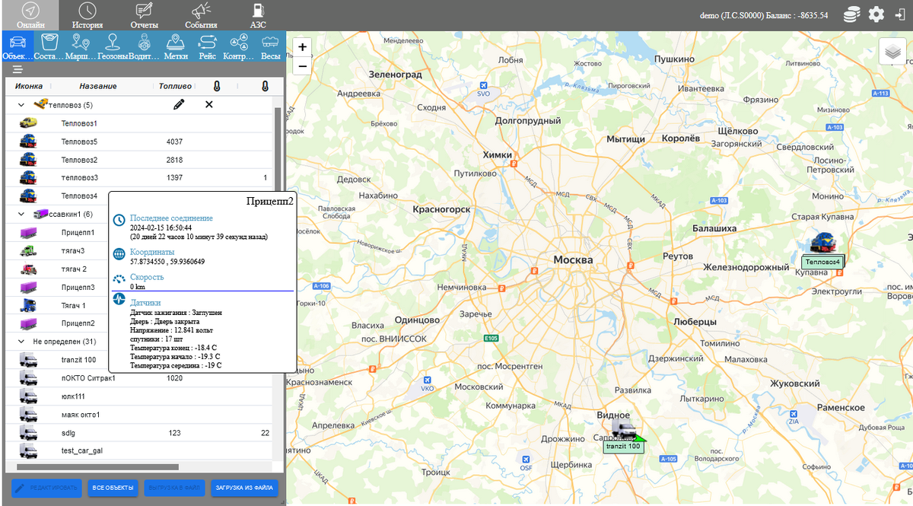Screen dimensions: 913x506
Task: Open the Контроль section icon
Action: pos(239,46)
